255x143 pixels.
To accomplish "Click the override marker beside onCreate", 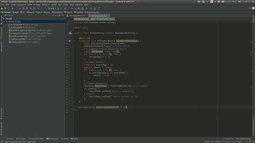I will click(70, 41).
